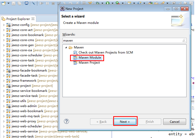Screen dimensions: 195x138
Task: Click the jeesz-facade-task project icon
Action: click(x=8, y=75)
